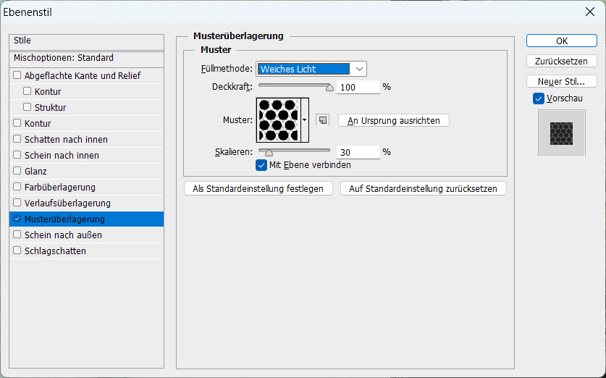The width and height of the screenshot is (606, 378).
Task: Uncheck Mit Ebene verbinden
Action: (261, 165)
